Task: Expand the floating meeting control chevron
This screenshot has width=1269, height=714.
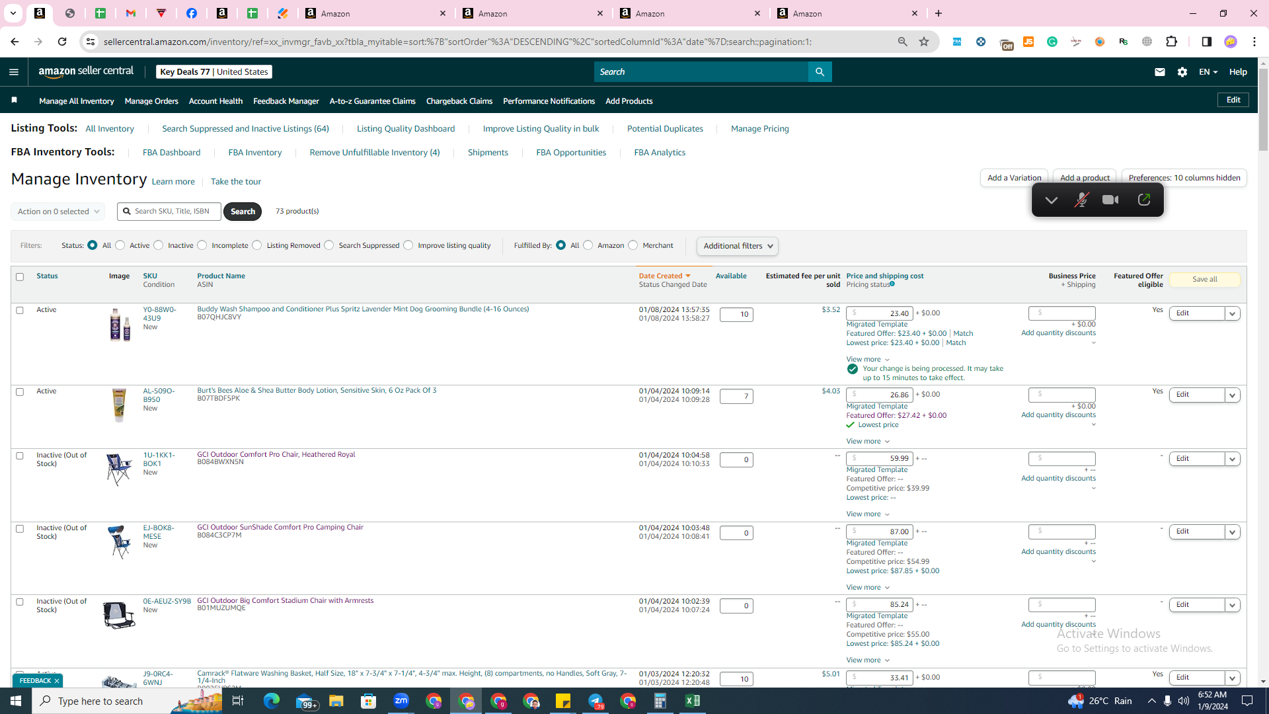Action: pos(1051,200)
